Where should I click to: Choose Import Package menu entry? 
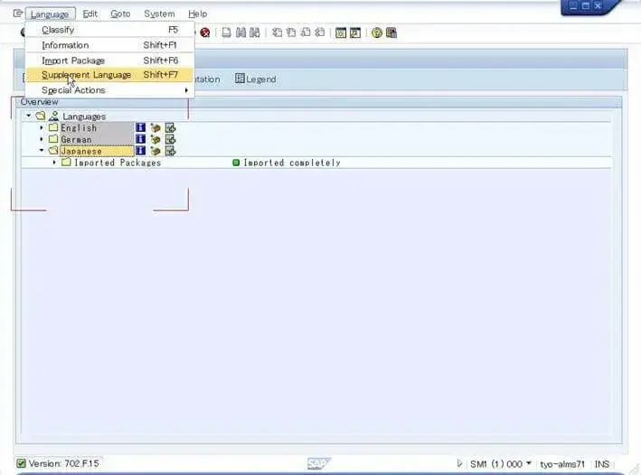point(109,61)
